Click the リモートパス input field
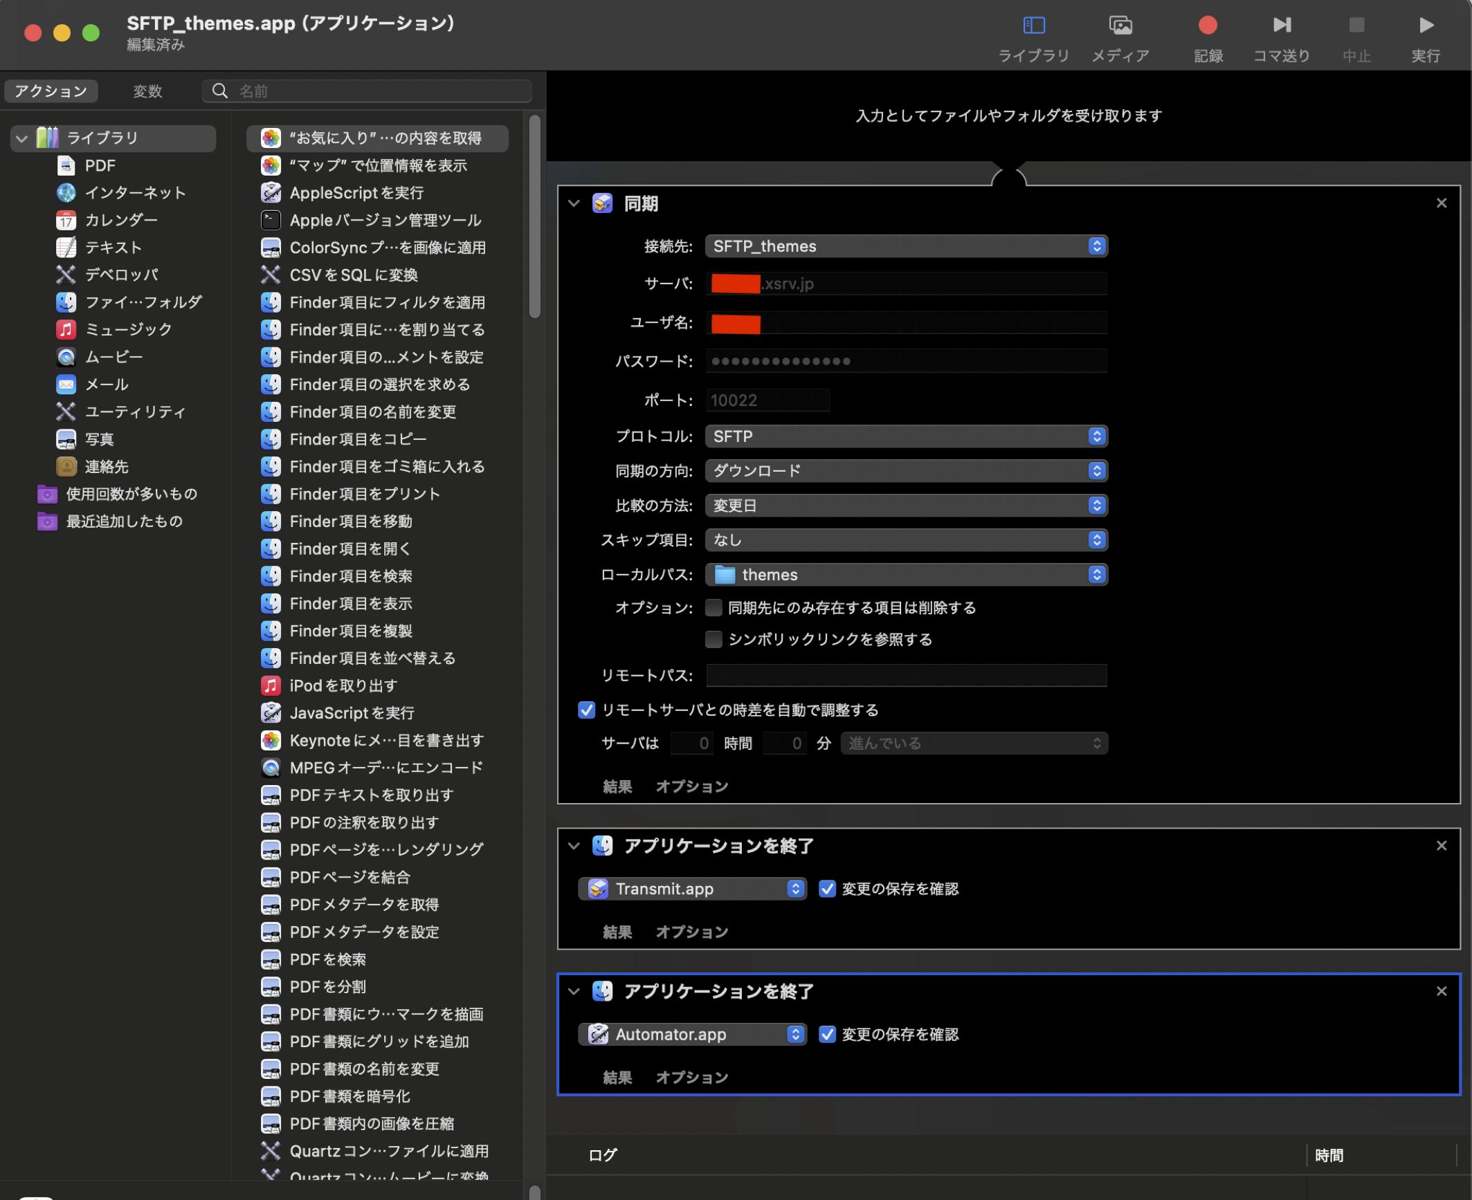Viewport: 1472px width, 1200px height. tap(905, 676)
